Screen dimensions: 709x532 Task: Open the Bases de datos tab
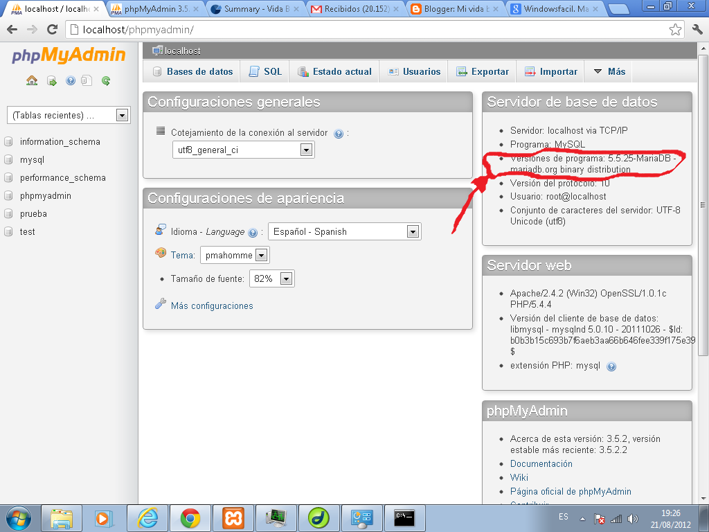pos(192,71)
